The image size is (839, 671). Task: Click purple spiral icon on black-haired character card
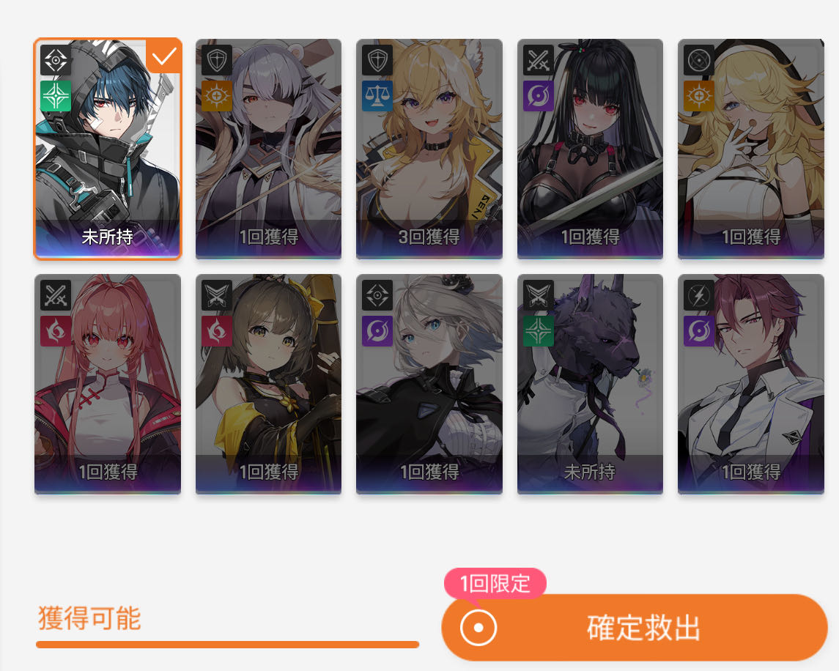pos(539,96)
